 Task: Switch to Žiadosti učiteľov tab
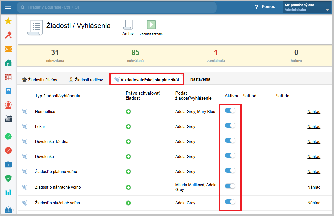coord(39,80)
